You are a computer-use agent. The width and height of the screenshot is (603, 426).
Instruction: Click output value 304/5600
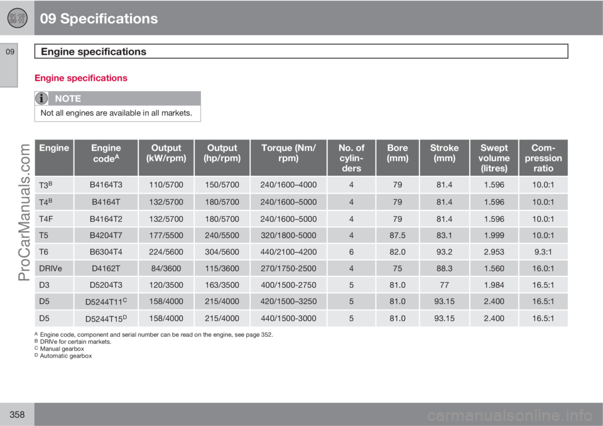coord(222,252)
